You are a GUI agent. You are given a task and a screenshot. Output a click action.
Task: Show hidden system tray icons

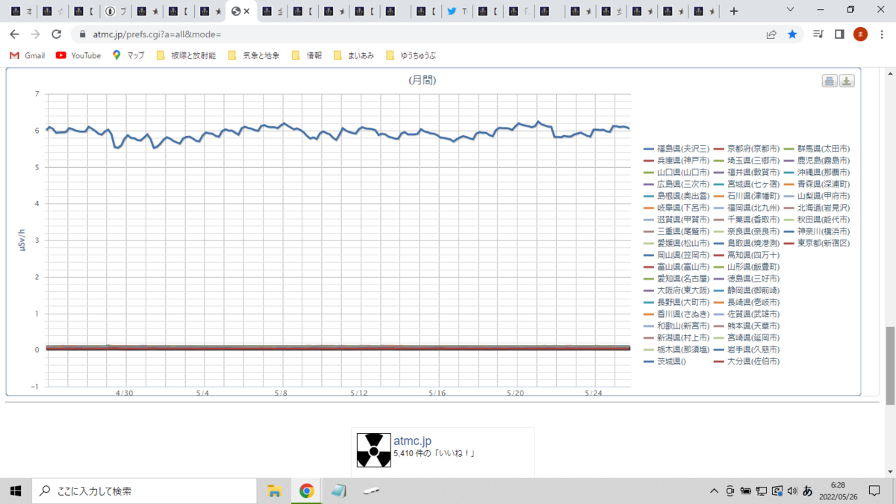pos(715,491)
